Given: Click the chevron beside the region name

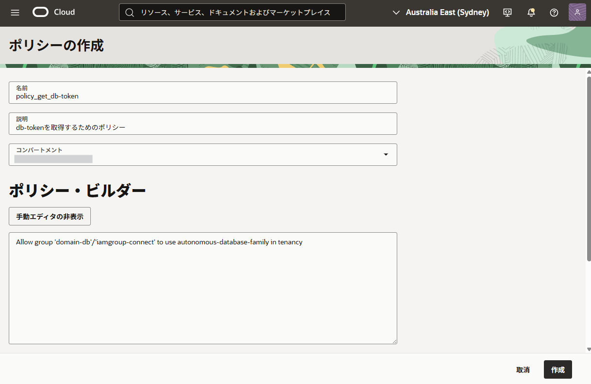Looking at the screenshot, I should [x=397, y=13].
